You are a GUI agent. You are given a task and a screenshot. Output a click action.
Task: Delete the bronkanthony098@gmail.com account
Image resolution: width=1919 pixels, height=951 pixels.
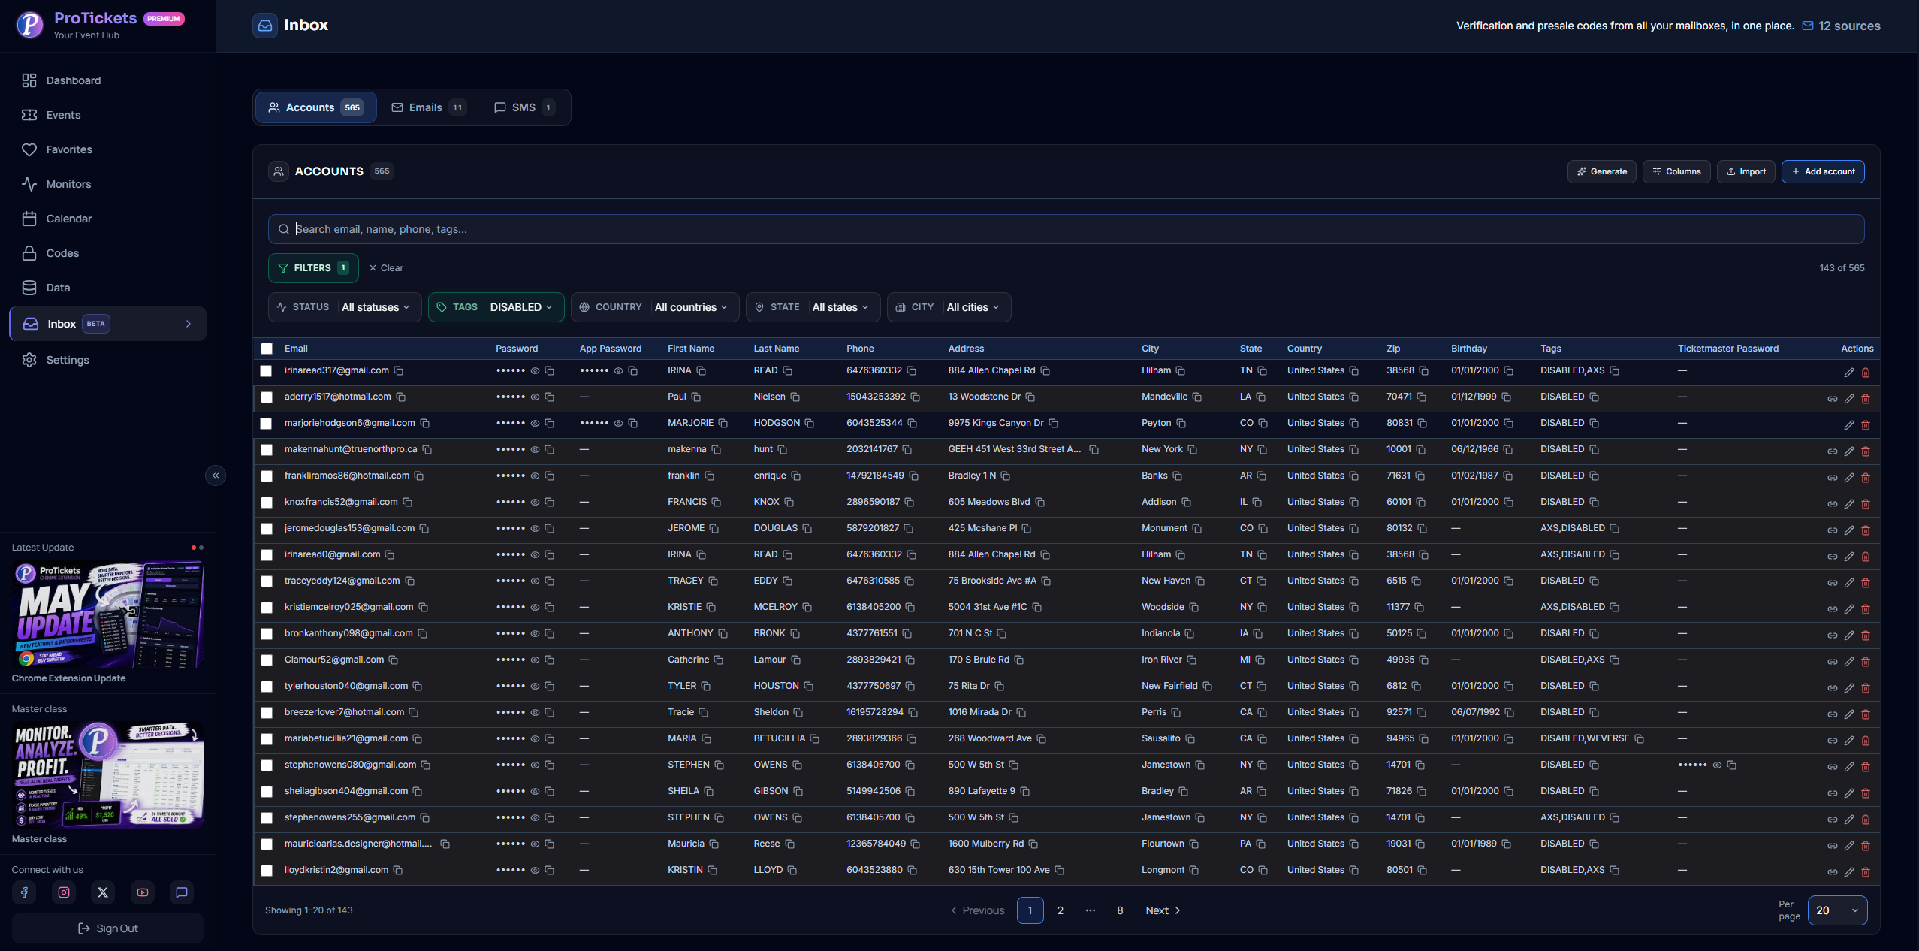1866,636
